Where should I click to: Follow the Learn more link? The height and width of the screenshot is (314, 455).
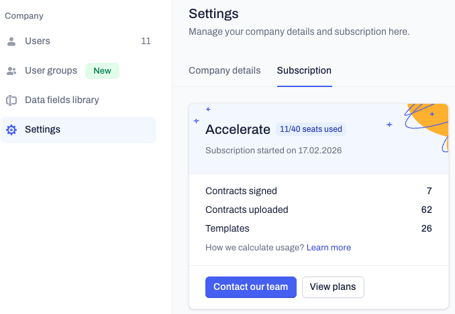coord(329,248)
